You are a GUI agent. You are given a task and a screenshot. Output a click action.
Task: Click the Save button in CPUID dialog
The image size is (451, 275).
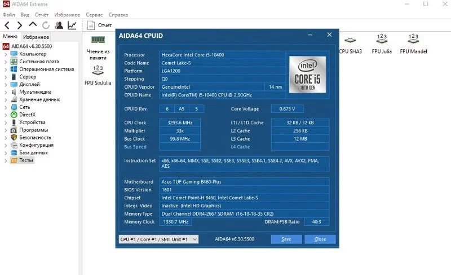click(286, 239)
